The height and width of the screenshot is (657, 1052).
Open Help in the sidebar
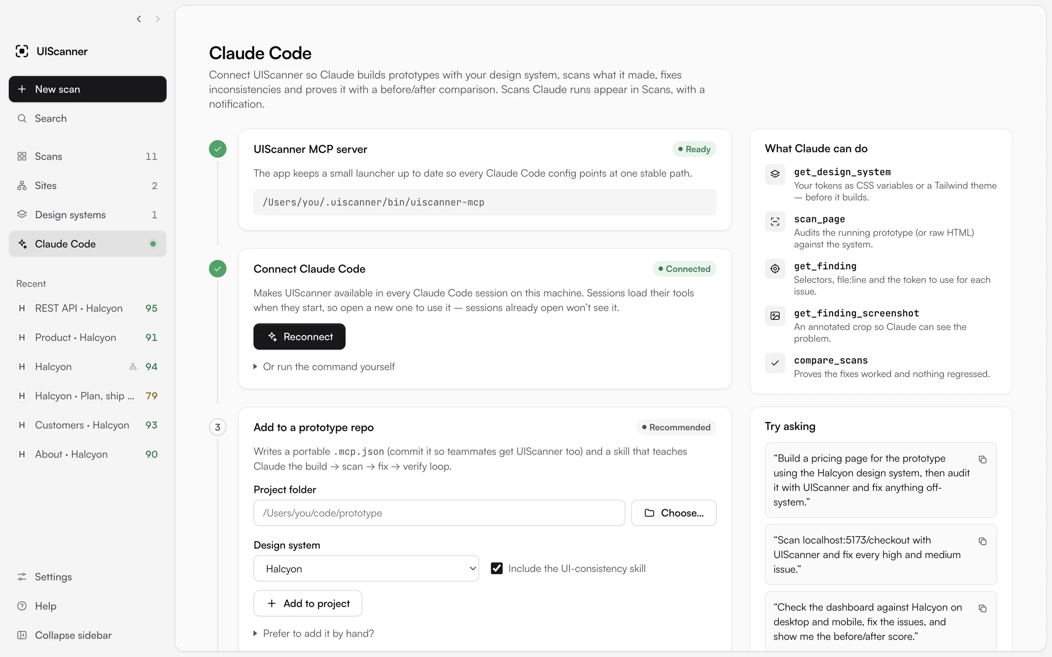pyautogui.click(x=87, y=606)
